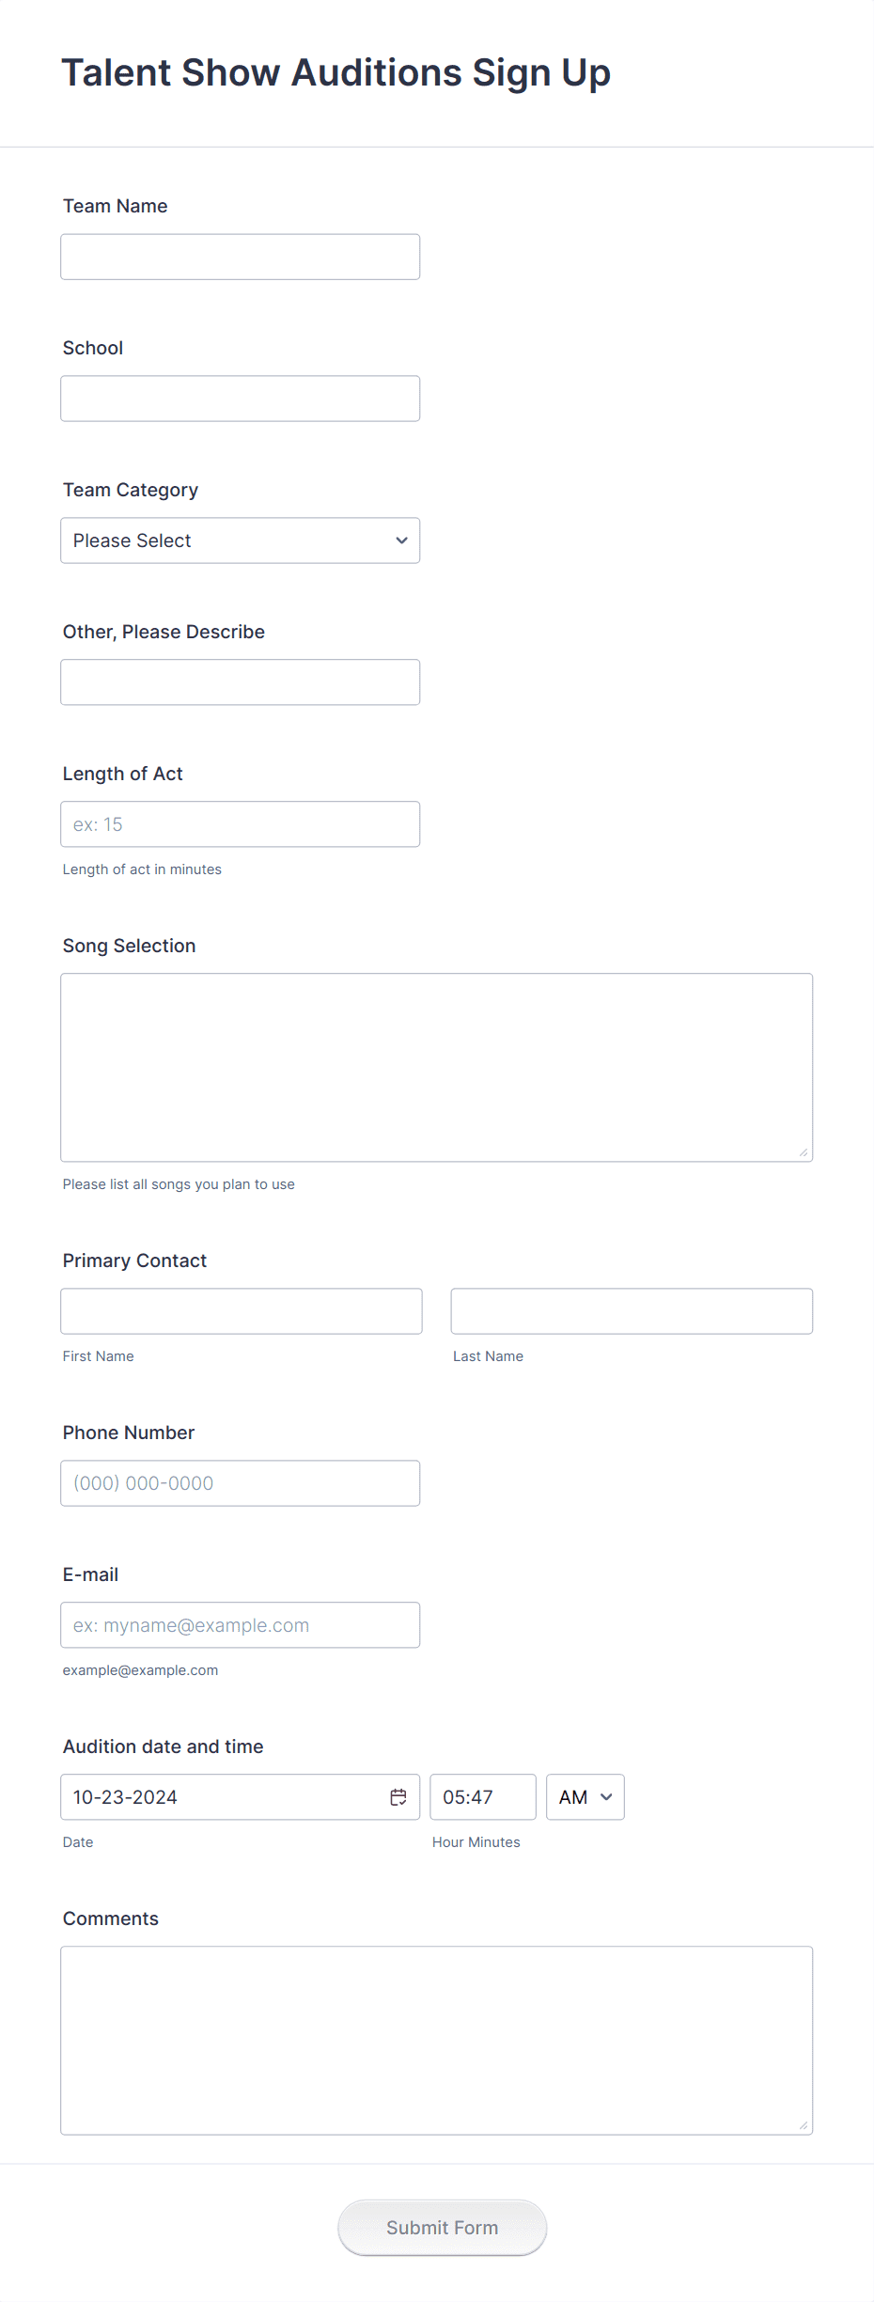Open the calendar date picker icon

(x=399, y=1796)
